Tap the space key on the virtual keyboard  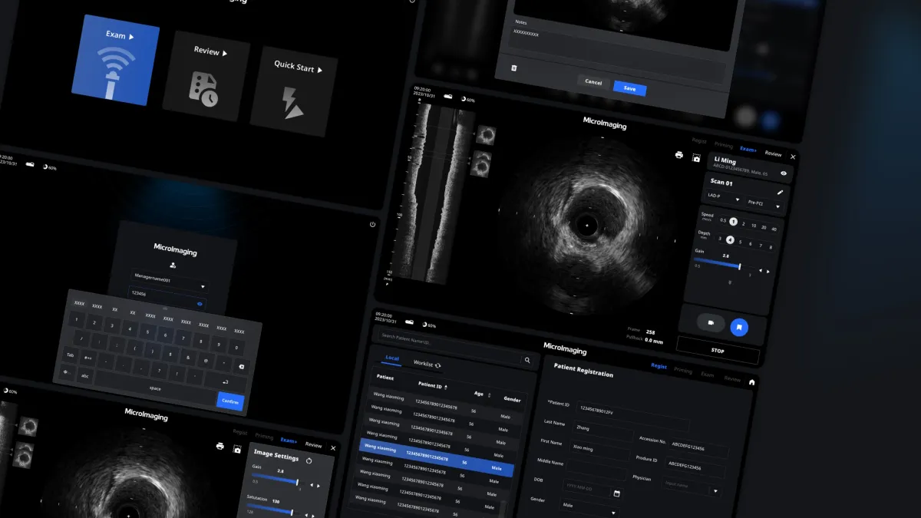[x=155, y=389]
